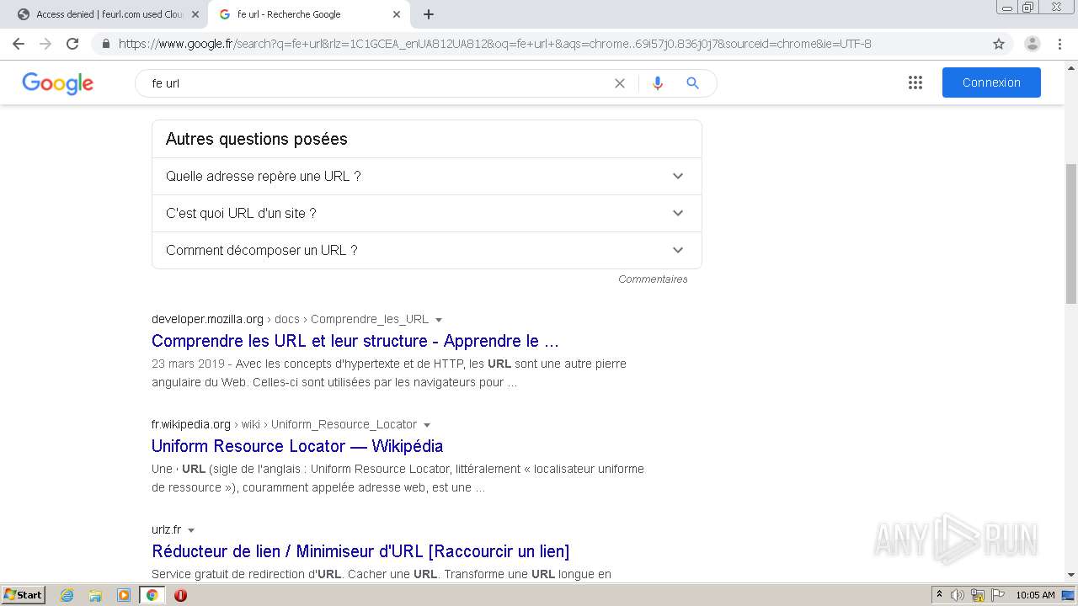
Task: Open File Explorer from the taskbar
Action: point(95,595)
